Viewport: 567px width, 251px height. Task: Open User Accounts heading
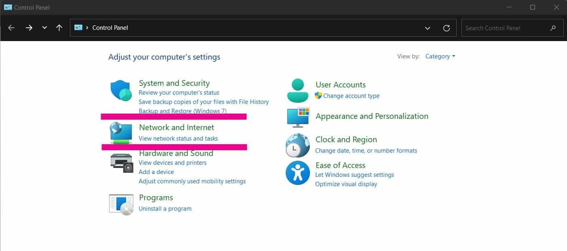[341, 85]
